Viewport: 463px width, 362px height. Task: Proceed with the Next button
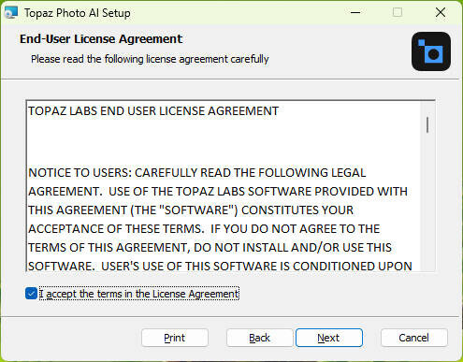(329, 338)
